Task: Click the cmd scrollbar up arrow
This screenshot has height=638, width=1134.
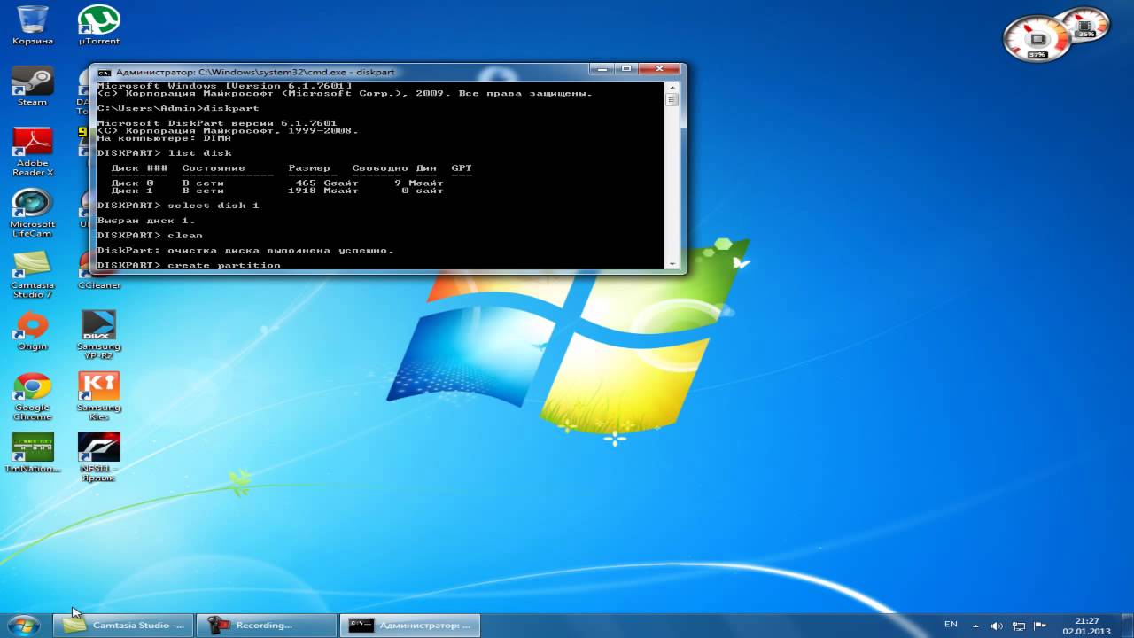Action: pyautogui.click(x=672, y=88)
